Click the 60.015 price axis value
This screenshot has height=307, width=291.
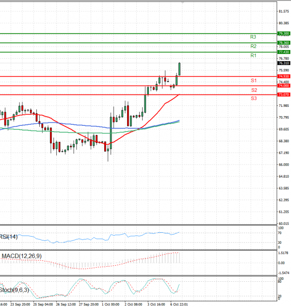(284, 223)
